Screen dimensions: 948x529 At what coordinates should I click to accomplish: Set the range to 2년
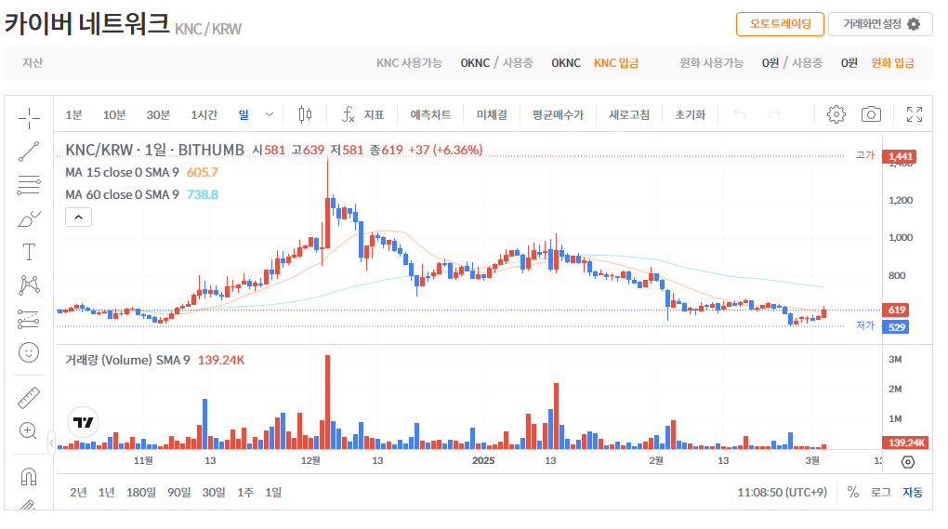[78, 492]
